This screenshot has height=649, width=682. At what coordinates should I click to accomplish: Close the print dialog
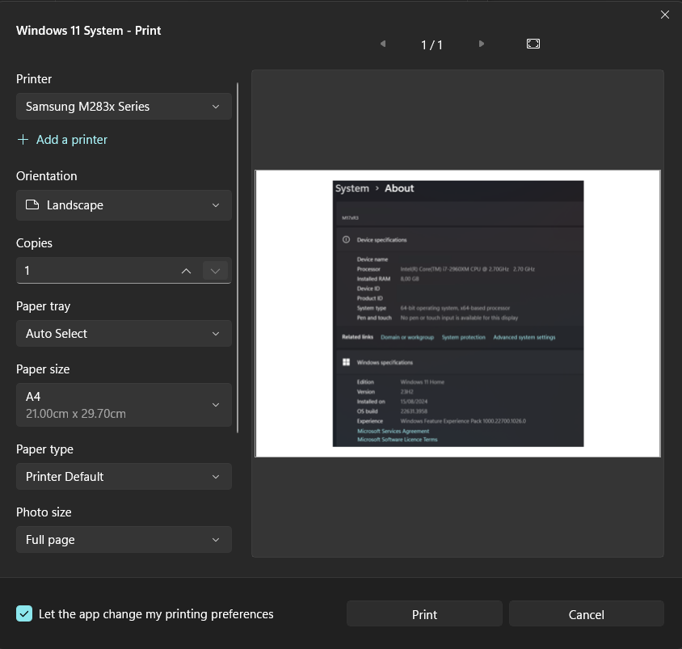(664, 15)
